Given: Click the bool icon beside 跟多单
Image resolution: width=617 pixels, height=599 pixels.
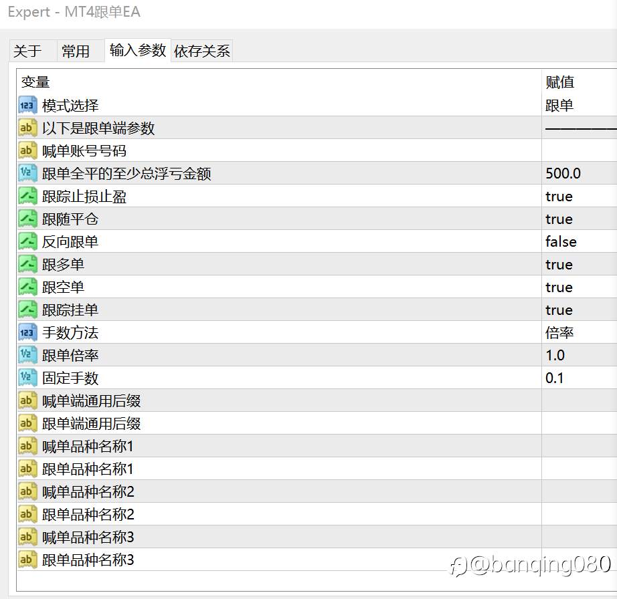Looking at the screenshot, I should pyautogui.click(x=27, y=264).
